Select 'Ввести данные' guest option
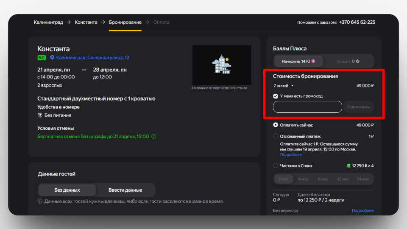 [125, 190]
